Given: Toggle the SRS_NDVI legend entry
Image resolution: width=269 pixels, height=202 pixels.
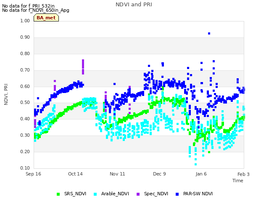Looking at the screenshot, I should [71, 194].
